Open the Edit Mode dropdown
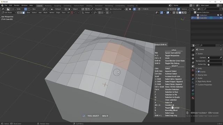The width and height of the screenshot is (223, 125). [x=9, y=12]
